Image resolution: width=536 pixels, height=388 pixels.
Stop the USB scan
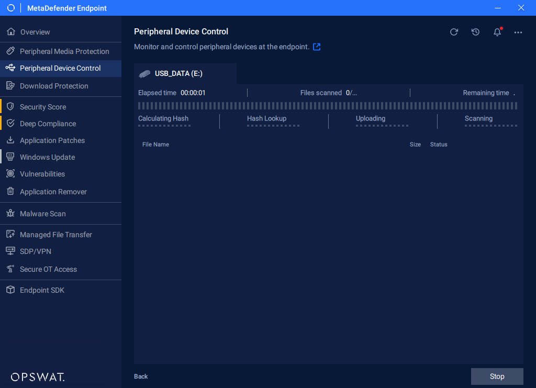[x=497, y=376]
